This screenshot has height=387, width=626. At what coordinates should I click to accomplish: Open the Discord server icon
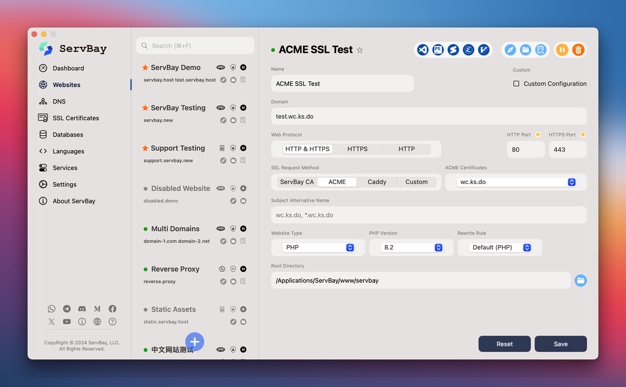pos(82,308)
